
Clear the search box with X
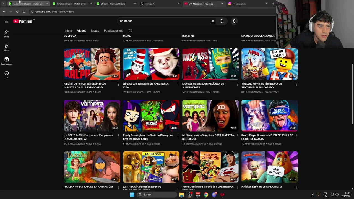[x=213, y=21]
